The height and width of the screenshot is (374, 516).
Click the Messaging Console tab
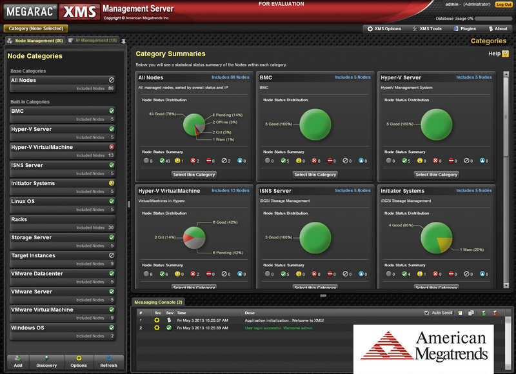158,302
